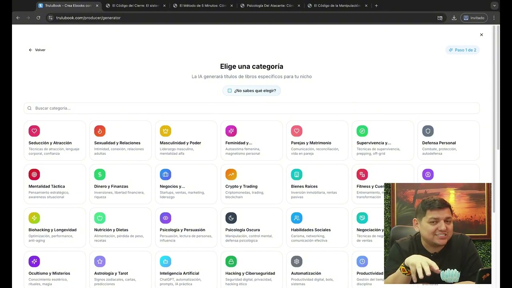The height and width of the screenshot is (288, 512).
Task: Close the category dialog with X
Action: click(x=482, y=35)
